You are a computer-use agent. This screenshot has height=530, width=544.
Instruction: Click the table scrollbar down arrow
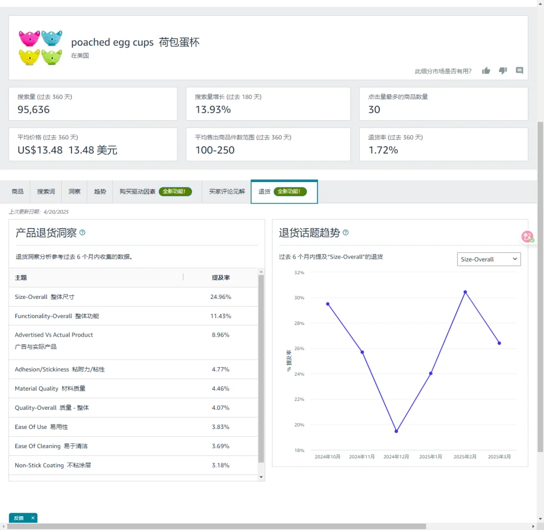coord(261,477)
